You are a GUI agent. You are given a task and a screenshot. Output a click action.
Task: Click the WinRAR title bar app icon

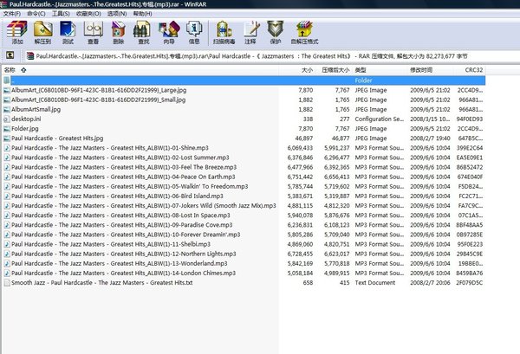[x=3, y=4]
